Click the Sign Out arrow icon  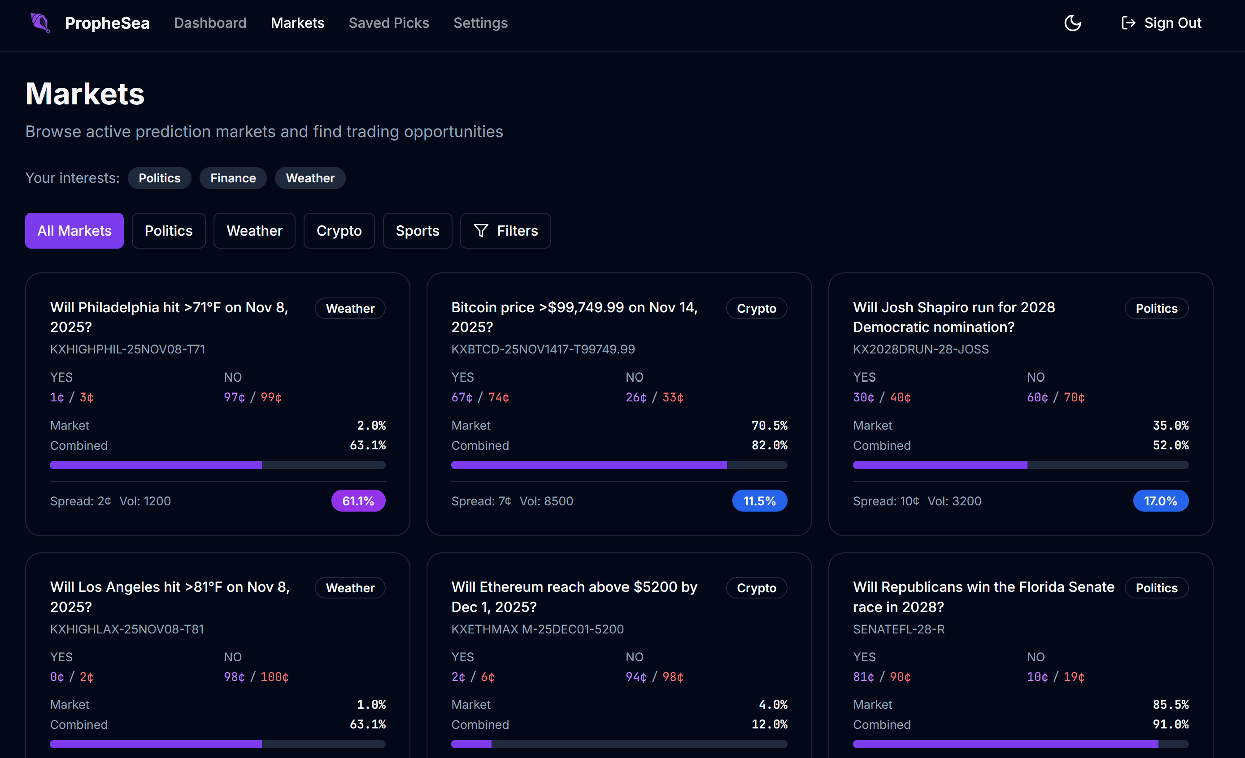coord(1128,23)
